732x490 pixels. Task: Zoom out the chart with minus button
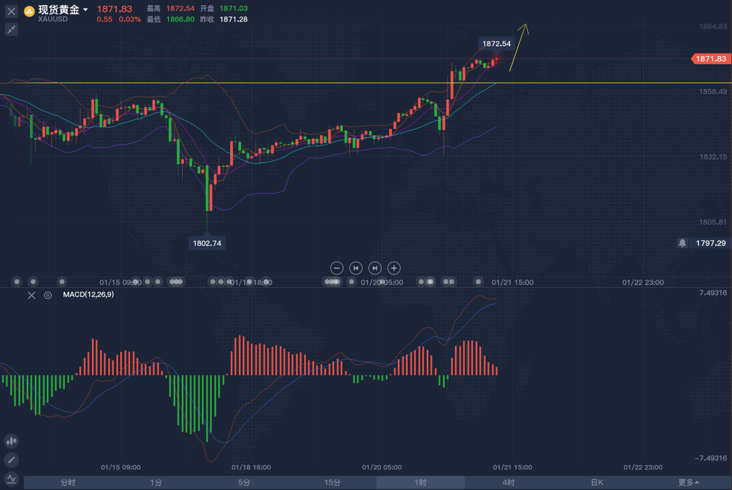337,268
